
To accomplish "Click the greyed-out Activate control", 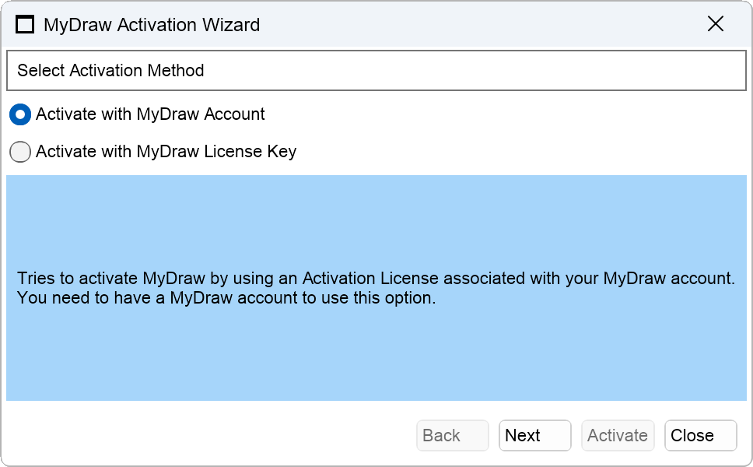I will coord(617,435).
